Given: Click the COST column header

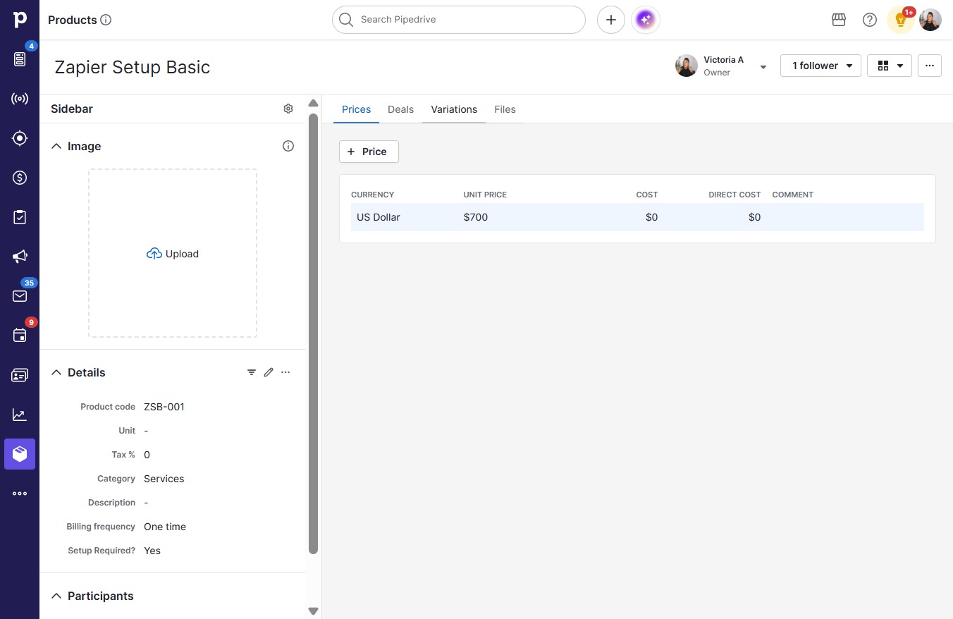Looking at the screenshot, I should pyautogui.click(x=647, y=195).
